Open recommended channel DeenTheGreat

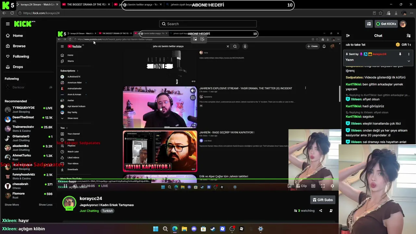[x=29, y=119]
